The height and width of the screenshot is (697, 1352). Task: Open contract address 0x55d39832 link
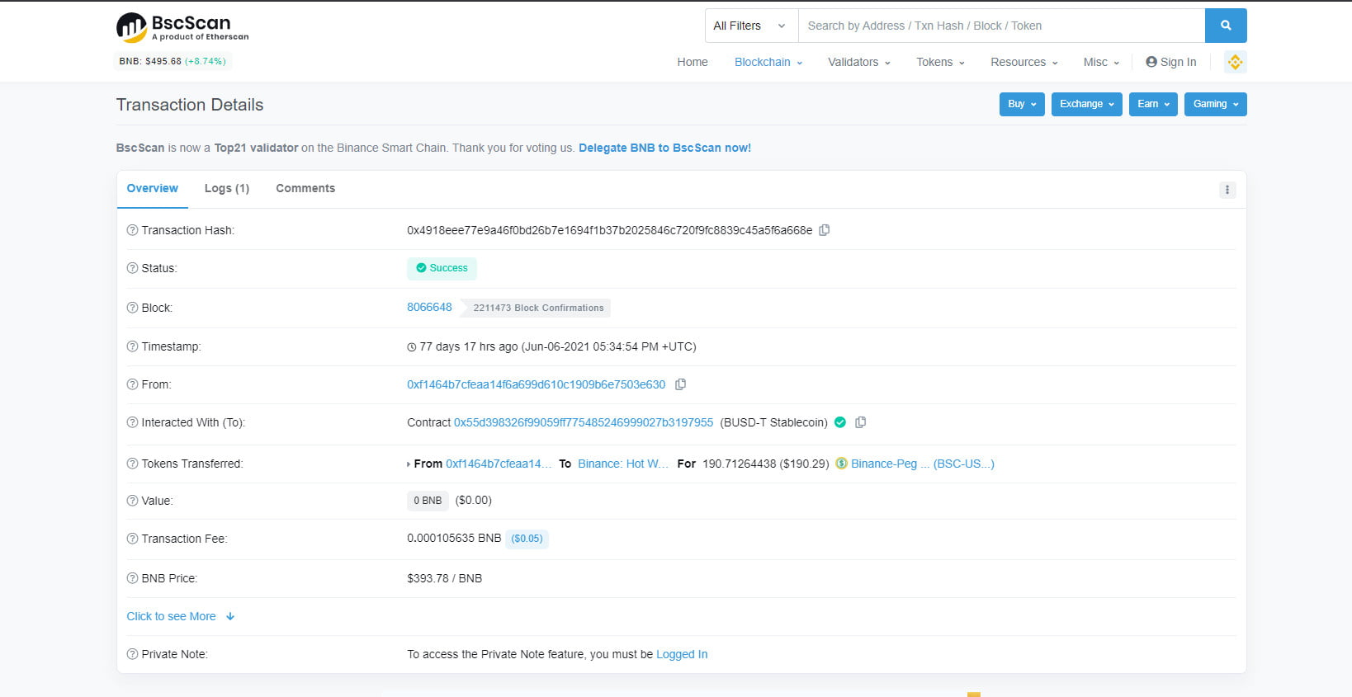tap(584, 422)
